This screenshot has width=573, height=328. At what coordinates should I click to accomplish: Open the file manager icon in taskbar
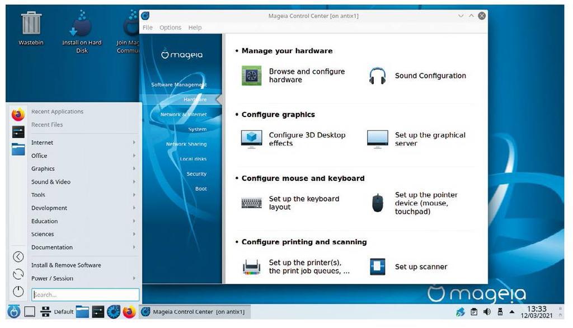pos(82,312)
